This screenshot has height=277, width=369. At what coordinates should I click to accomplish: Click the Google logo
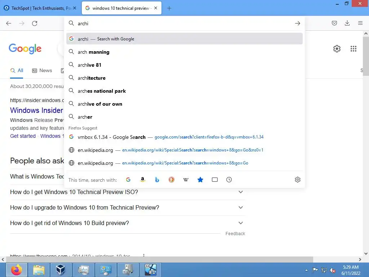[x=25, y=49]
